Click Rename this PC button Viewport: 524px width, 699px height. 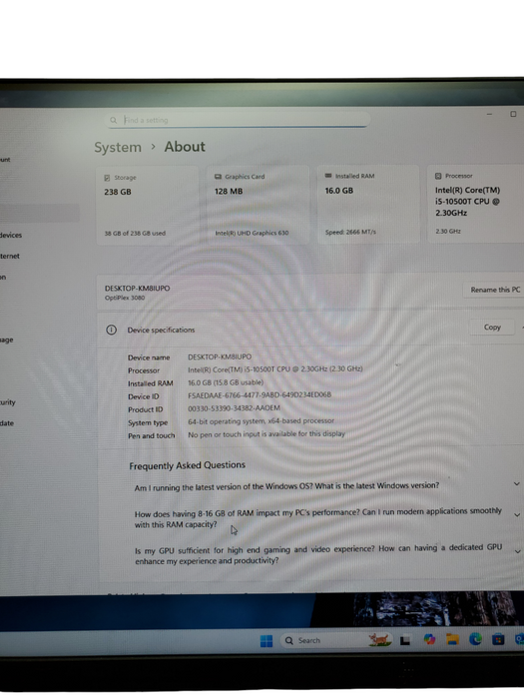(x=495, y=290)
